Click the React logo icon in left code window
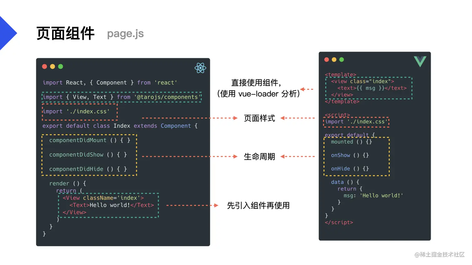Screen dimensions: 472x265 pyautogui.click(x=200, y=68)
